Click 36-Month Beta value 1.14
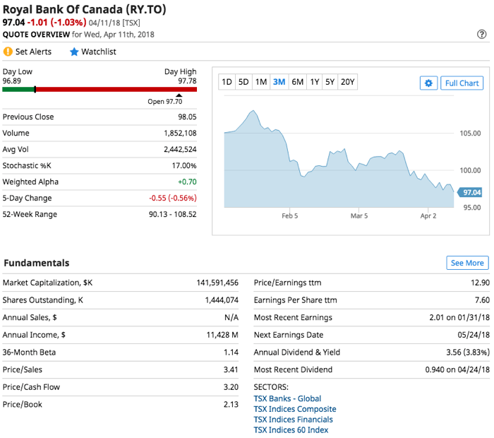 point(231,353)
